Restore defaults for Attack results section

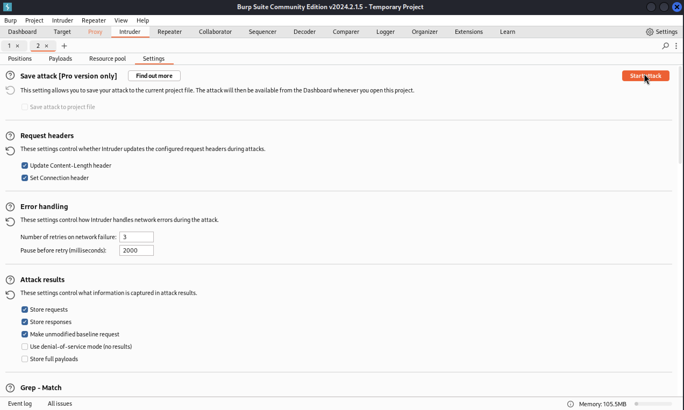[10, 294]
